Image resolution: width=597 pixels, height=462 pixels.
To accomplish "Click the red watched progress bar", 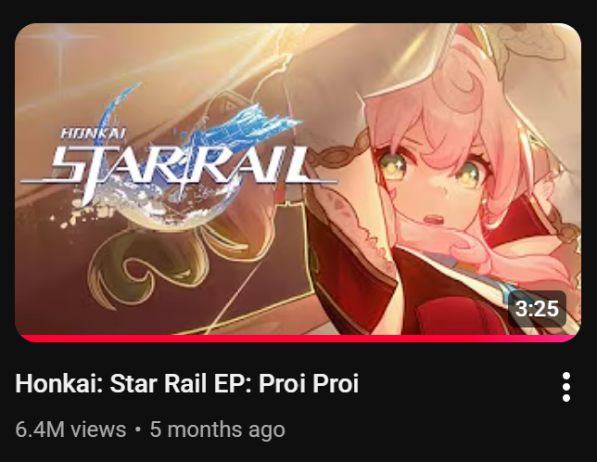I will (x=298, y=339).
